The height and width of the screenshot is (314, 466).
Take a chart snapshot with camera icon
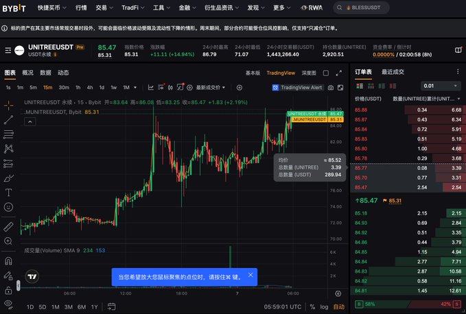tap(331, 88)
